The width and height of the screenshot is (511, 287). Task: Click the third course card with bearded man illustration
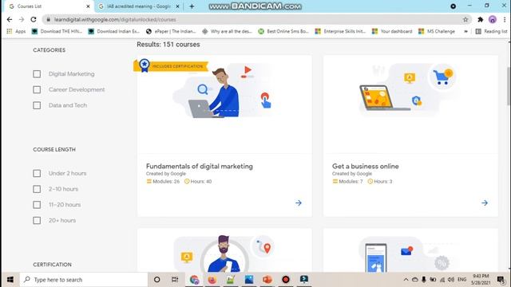pyautogui.click(x=224, y=250)
